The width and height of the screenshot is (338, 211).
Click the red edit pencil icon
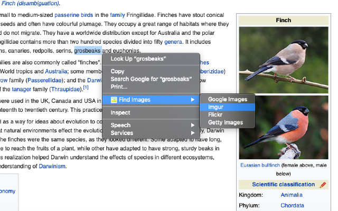coord(323,185)
